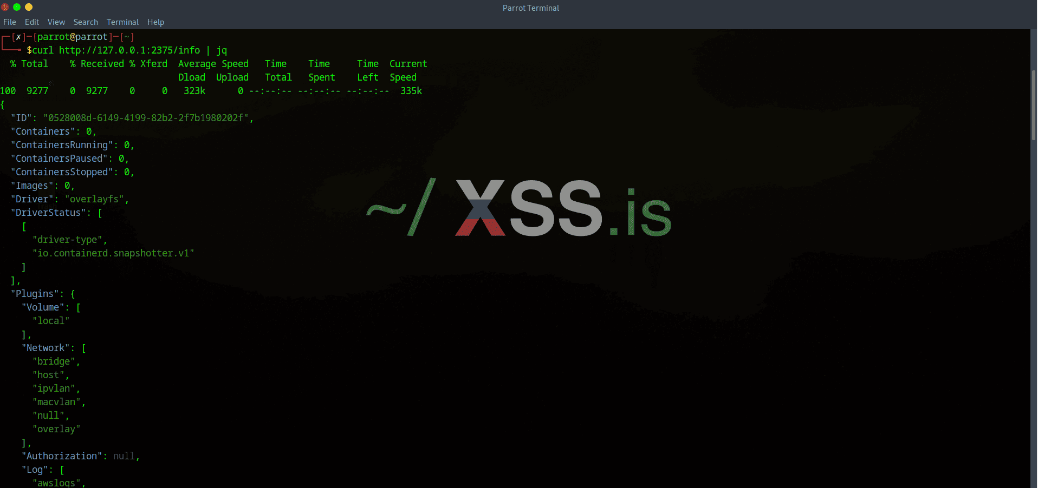Click the yellow window button in title bar
The width and height of the screenshot is (1038, 488).
coord(29,7)
